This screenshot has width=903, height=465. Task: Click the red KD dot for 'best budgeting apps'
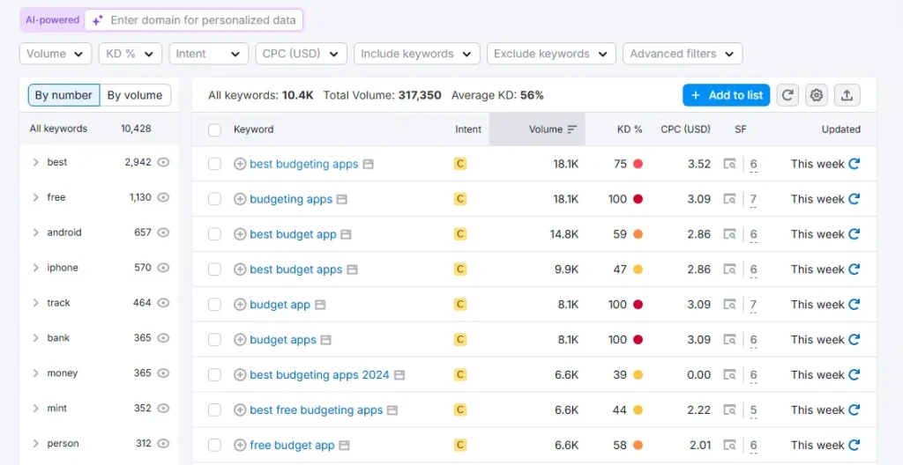(638, 164)
